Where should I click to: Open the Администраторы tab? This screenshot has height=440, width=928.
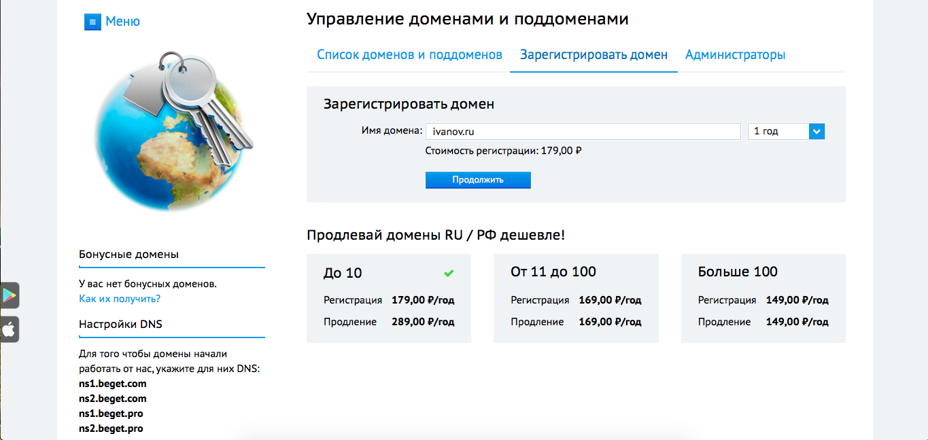pyautogui.click(x=735, y=55)
